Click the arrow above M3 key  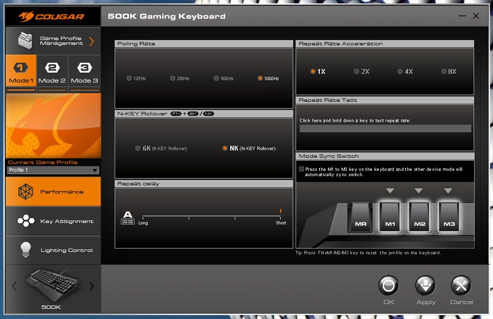(448, 191)
